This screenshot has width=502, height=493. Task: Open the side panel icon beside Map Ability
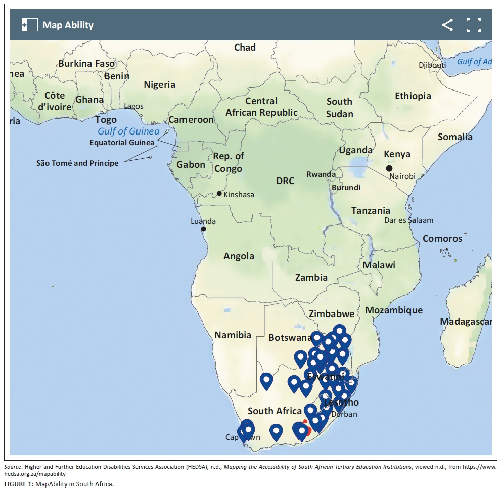pyautogui.click(x=29, y=25)
